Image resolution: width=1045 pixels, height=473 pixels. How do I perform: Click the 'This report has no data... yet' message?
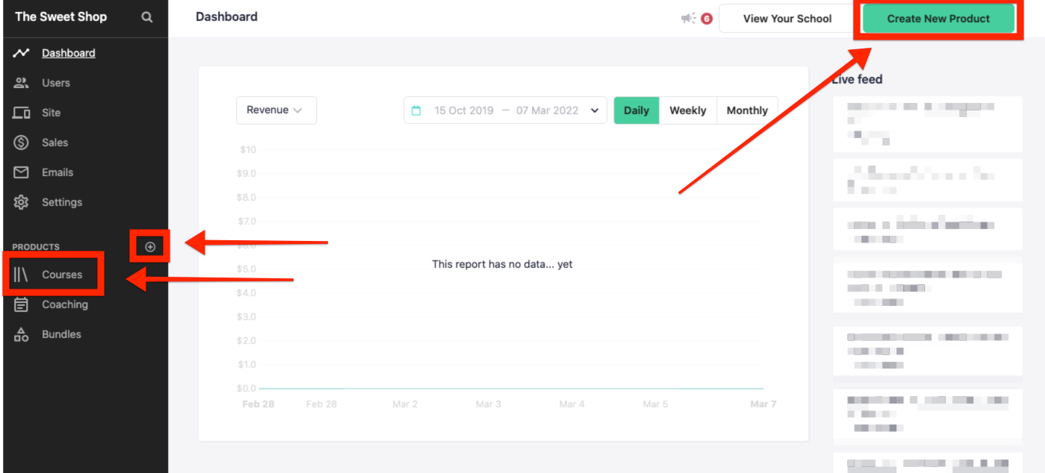pos(503,264)
